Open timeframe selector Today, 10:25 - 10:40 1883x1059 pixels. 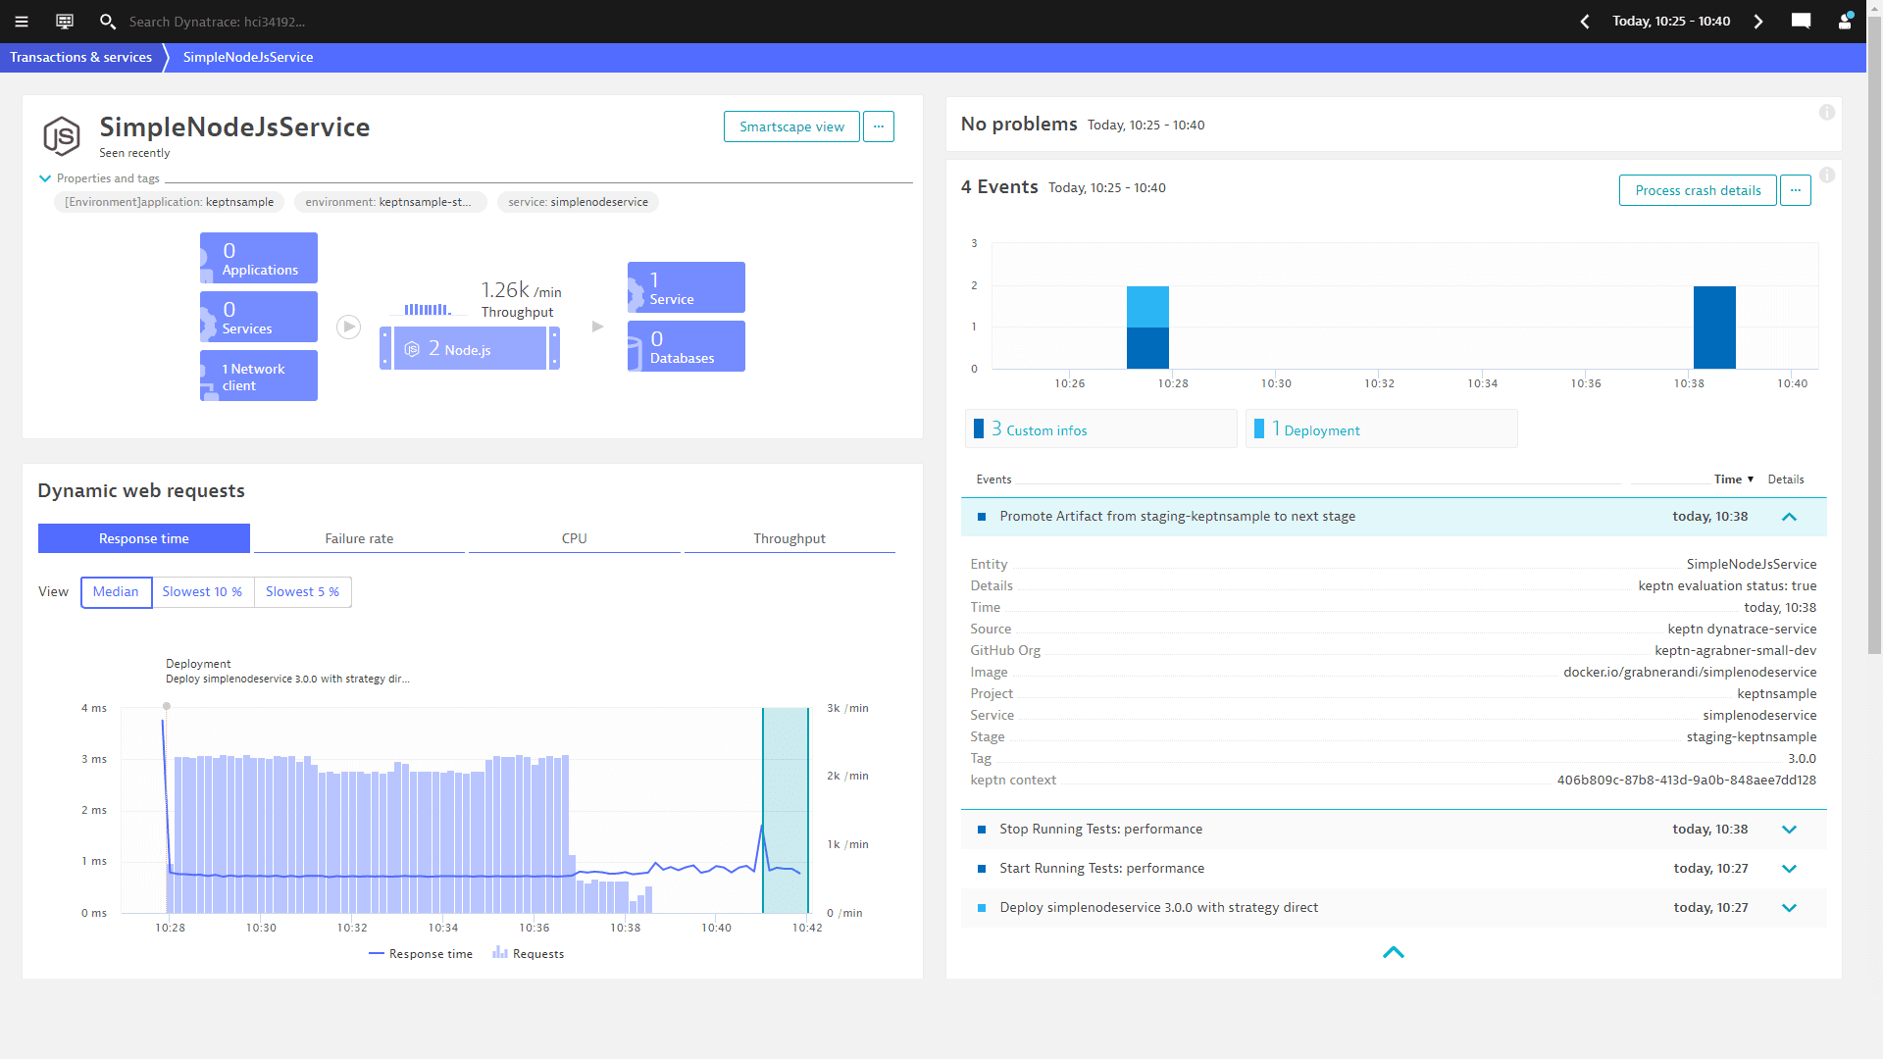(x=1671, y=22)
